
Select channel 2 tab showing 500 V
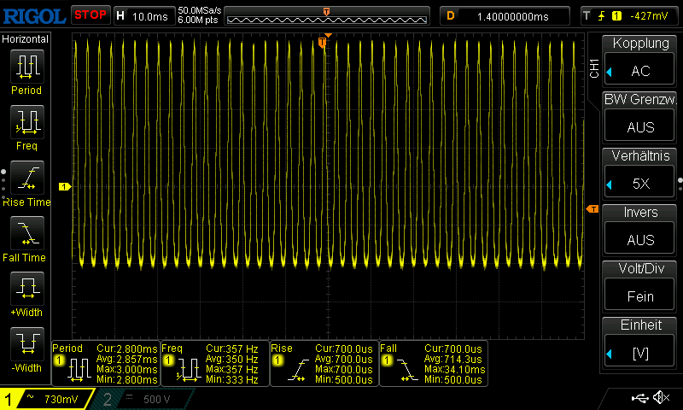pos(143,399)
